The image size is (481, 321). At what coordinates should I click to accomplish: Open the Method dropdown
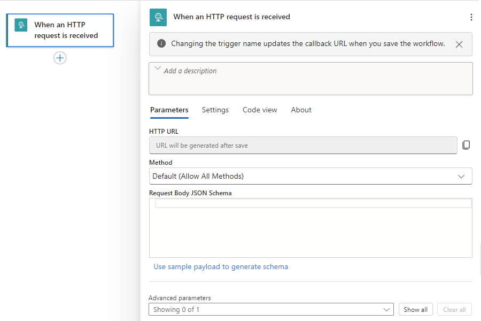(x=311, y=176)
